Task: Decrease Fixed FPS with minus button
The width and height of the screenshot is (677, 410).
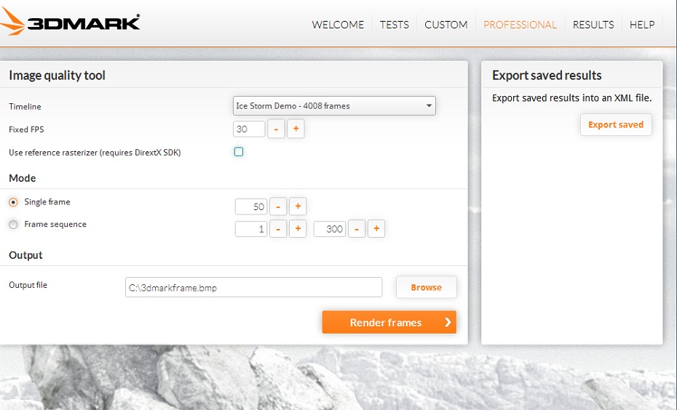Action: pos(277,129)
